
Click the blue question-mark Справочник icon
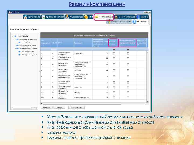134,22
